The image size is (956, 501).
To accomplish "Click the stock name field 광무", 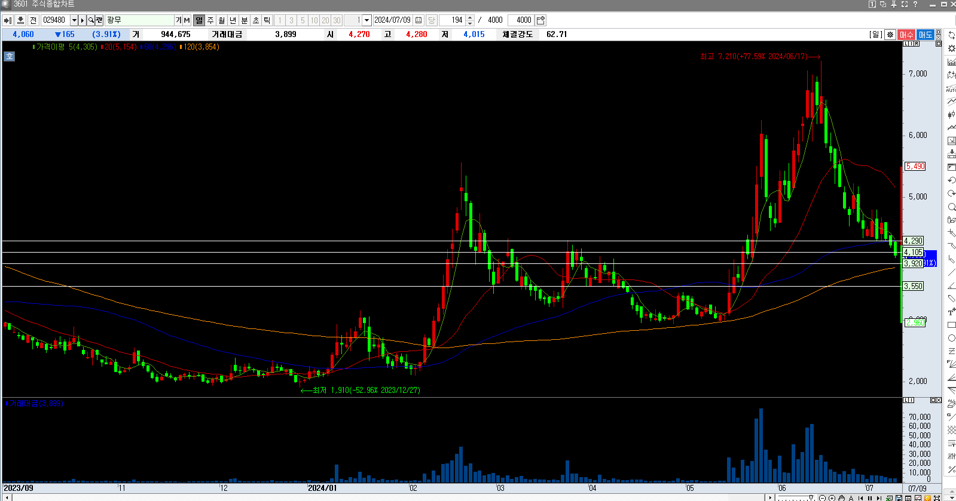I will 139,20.
